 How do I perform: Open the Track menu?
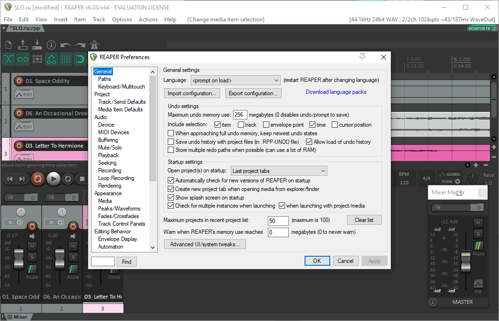99,20
